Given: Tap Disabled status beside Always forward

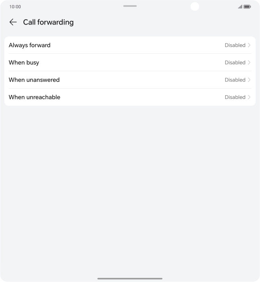Looking at the screenshot, I should (x=235, y=45).
